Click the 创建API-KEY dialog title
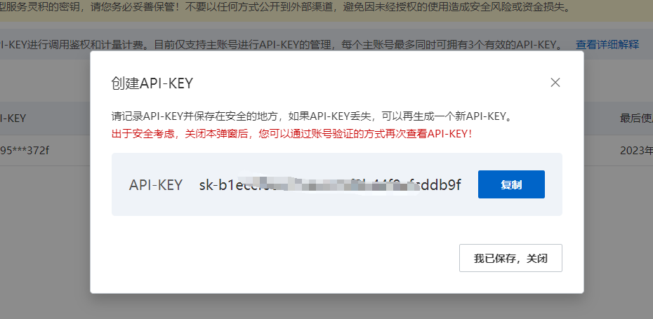This screenshot has width=653, height=319. pyautogui.click(x=152, y=83)
